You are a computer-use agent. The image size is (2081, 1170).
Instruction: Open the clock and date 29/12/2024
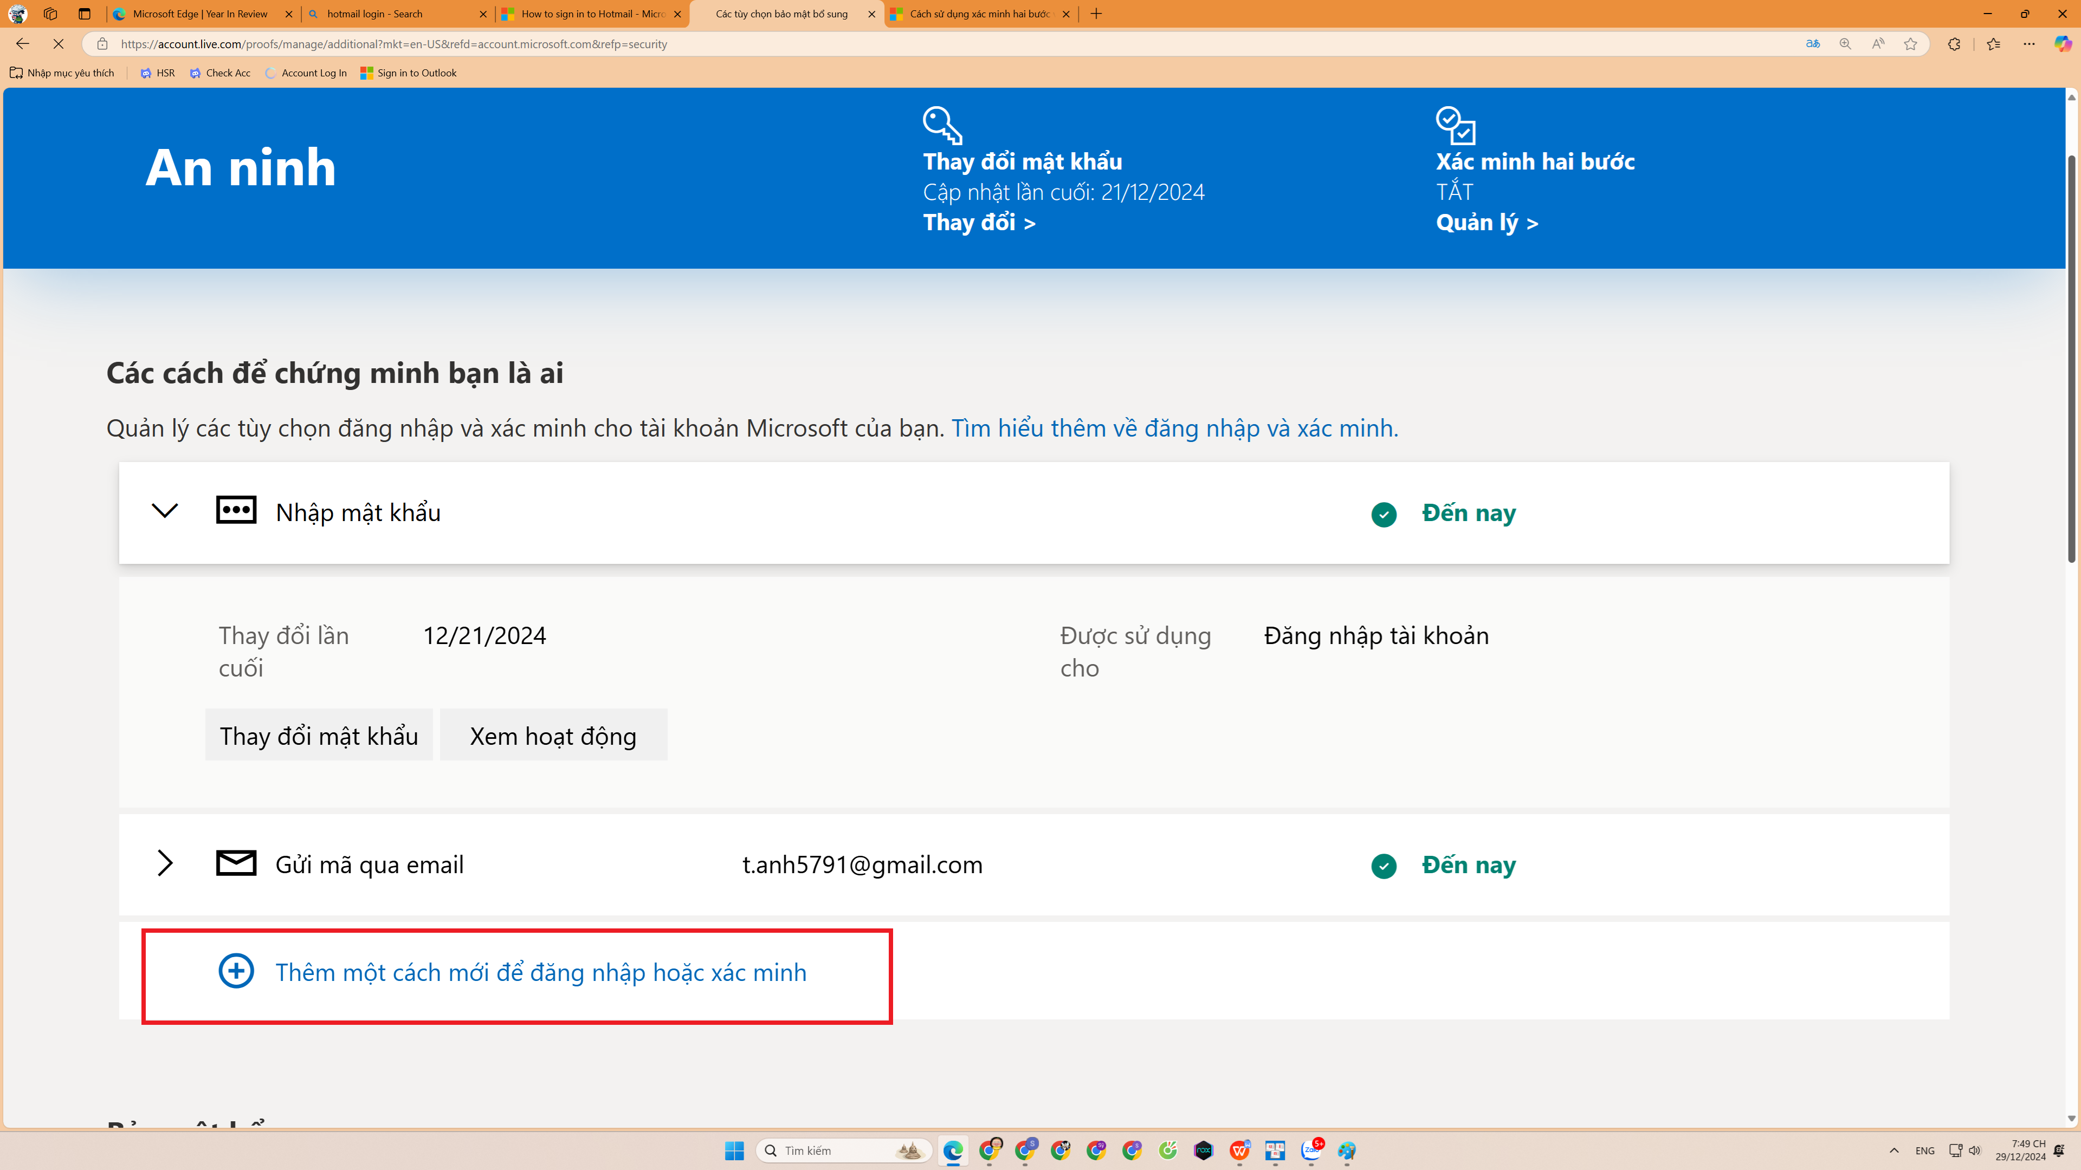(x=2020, y=1150)
